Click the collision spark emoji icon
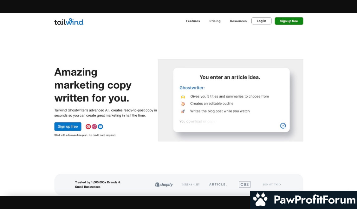Screen dimensions: 357x209 (x=183, y=104)
